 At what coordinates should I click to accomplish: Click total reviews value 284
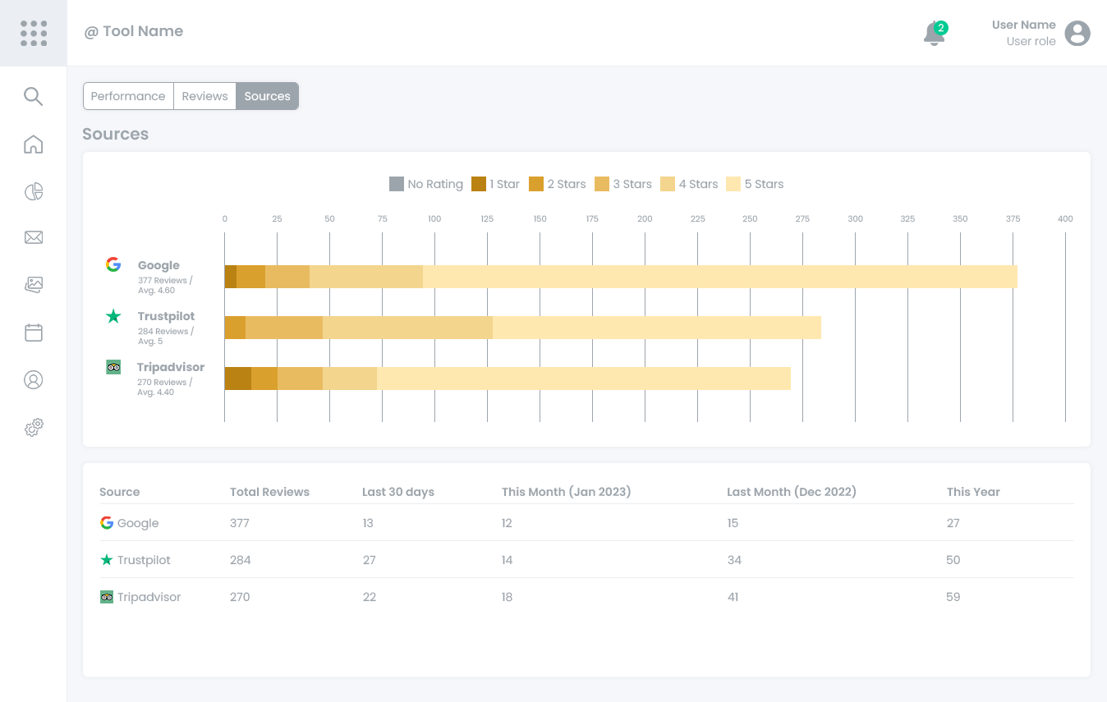(241, 560)
